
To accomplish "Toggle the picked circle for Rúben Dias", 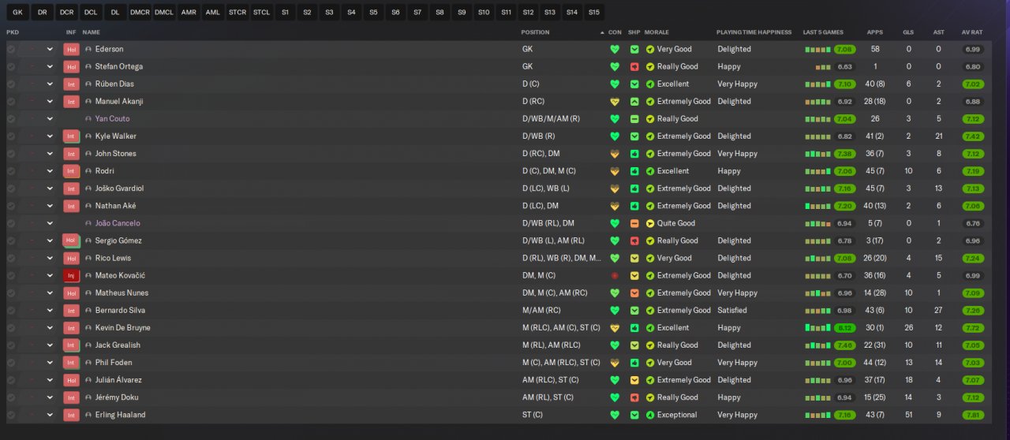I will pyautogui.click(x=11, y=84).
